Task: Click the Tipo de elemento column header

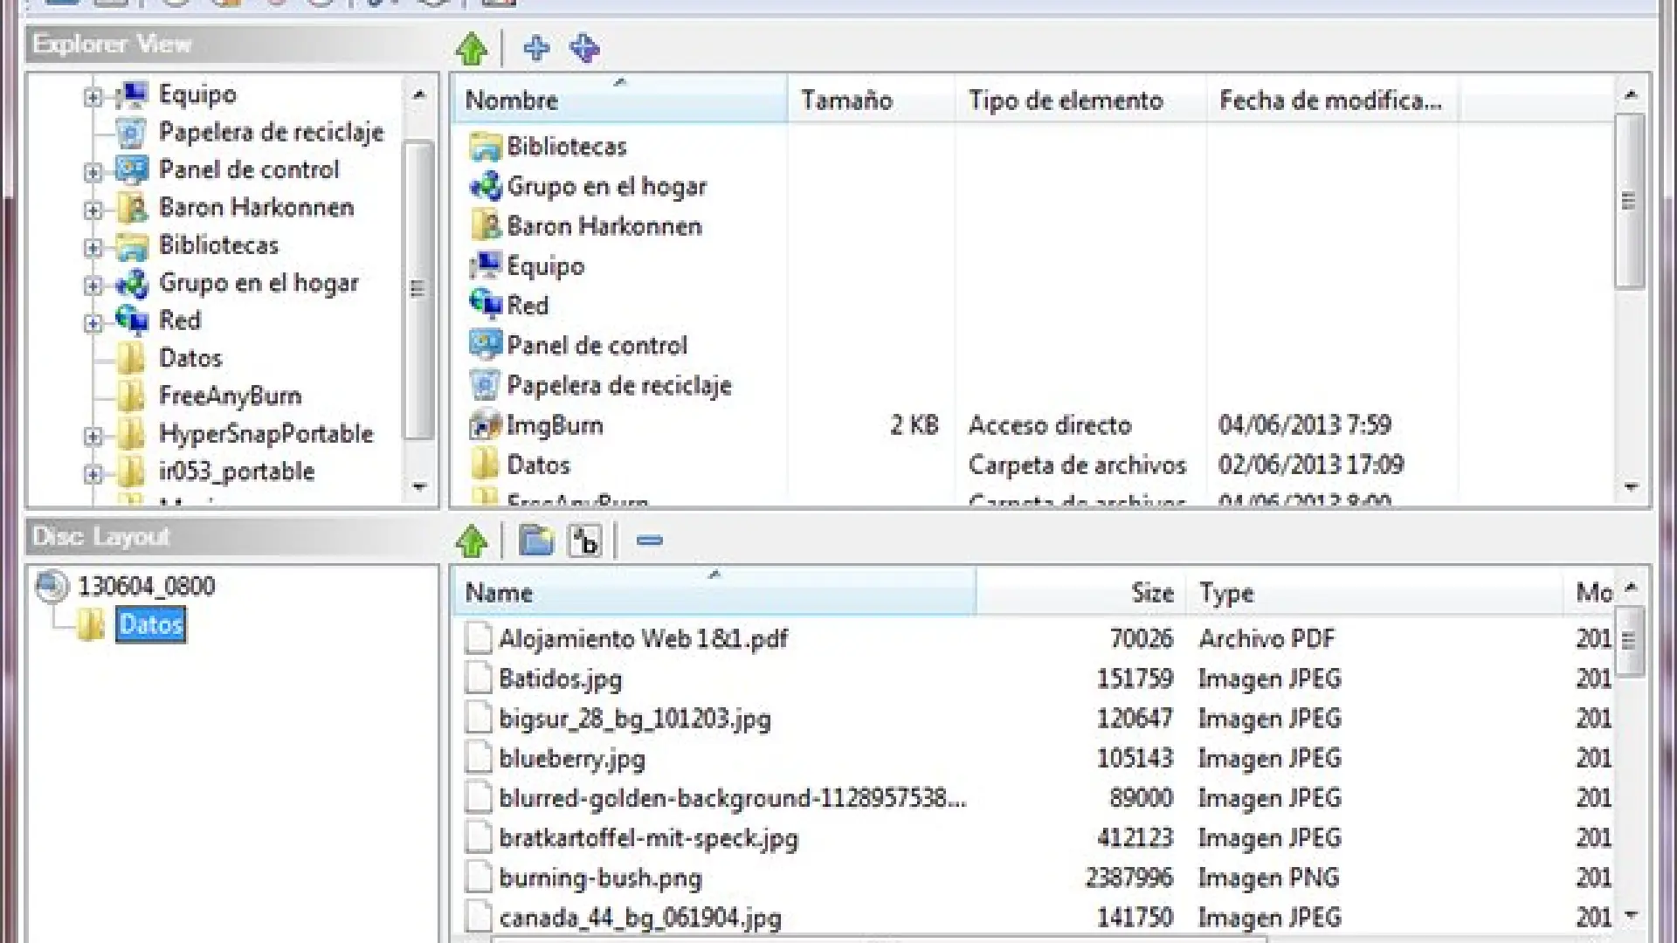Action: tap(1065, 100)
